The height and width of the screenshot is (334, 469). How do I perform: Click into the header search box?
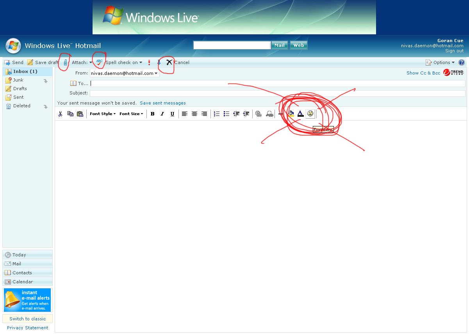(232, 45)
